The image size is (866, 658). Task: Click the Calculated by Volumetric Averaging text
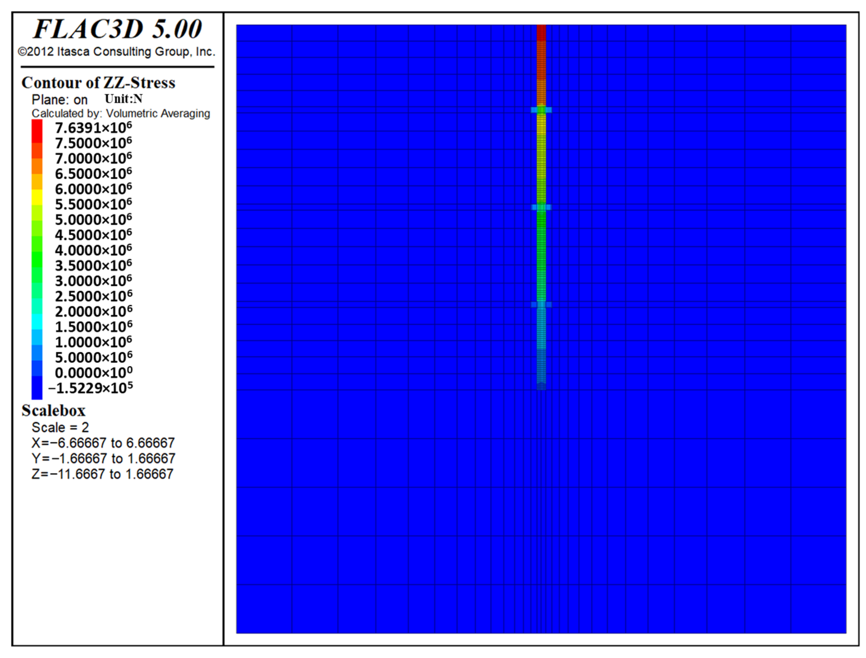pyautogui.click(x=121, y=113)
